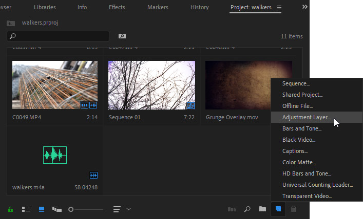363x219 pixels.
Task: Choose Shared Project... menu item
Action: tap(317, 95)
